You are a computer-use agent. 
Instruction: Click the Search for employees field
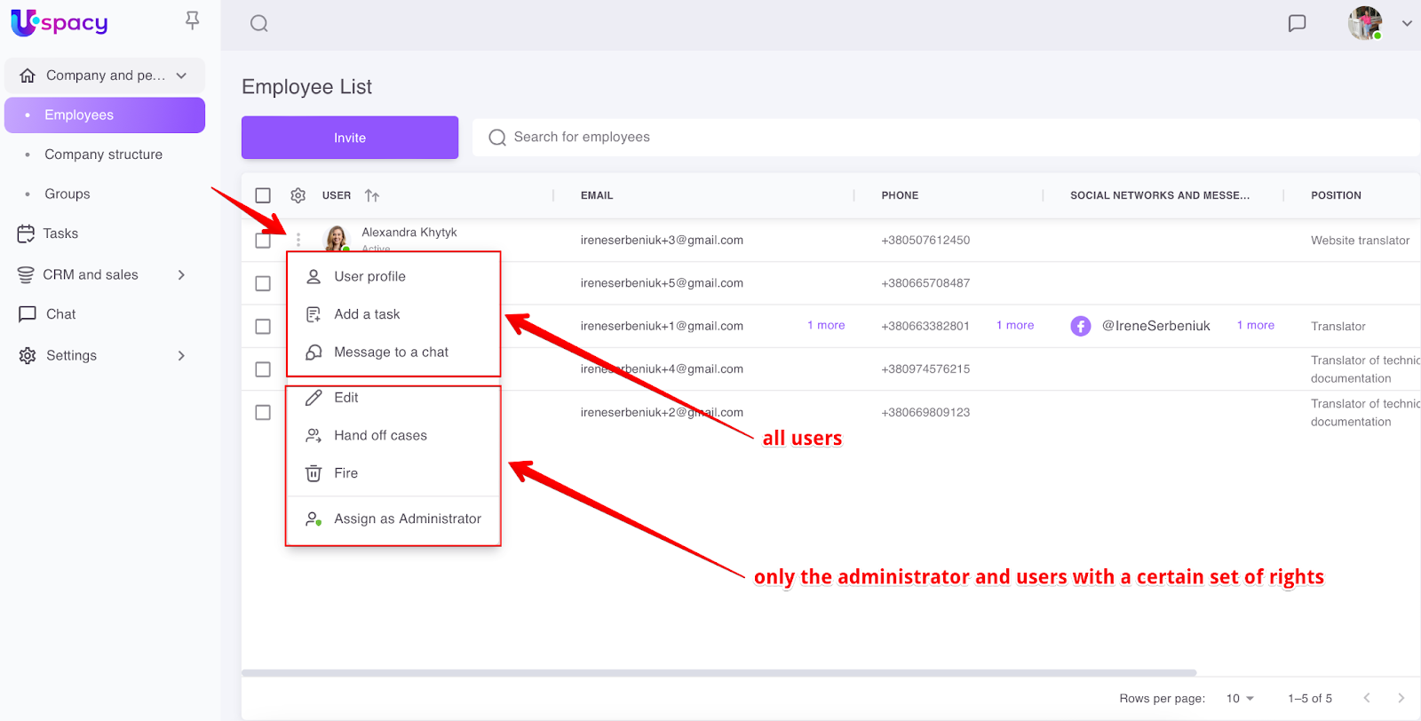click(941, 137)
